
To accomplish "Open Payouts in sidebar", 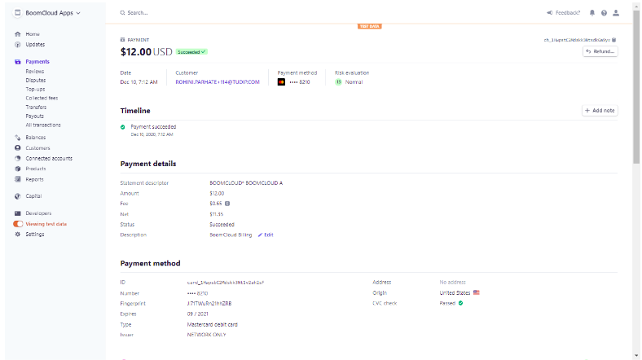I will (35, 116).
